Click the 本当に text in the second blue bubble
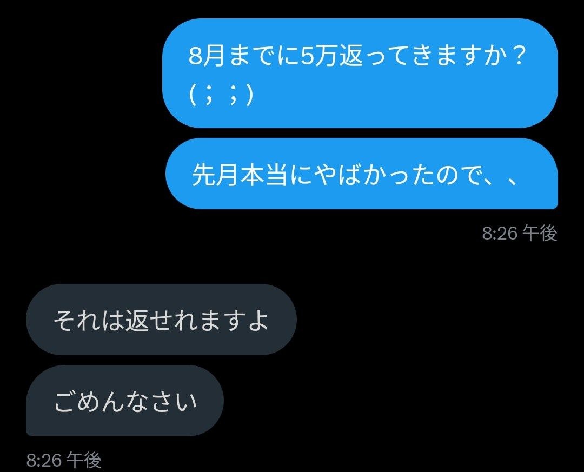The width and height of the screenshot is (584, 472). [276, 175]
